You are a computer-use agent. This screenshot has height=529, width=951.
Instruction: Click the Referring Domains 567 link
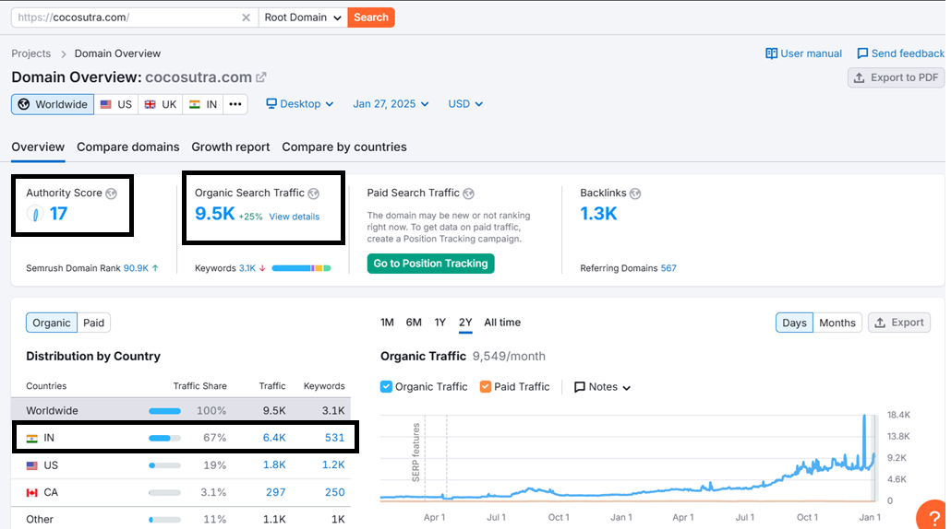click(668, 268)
